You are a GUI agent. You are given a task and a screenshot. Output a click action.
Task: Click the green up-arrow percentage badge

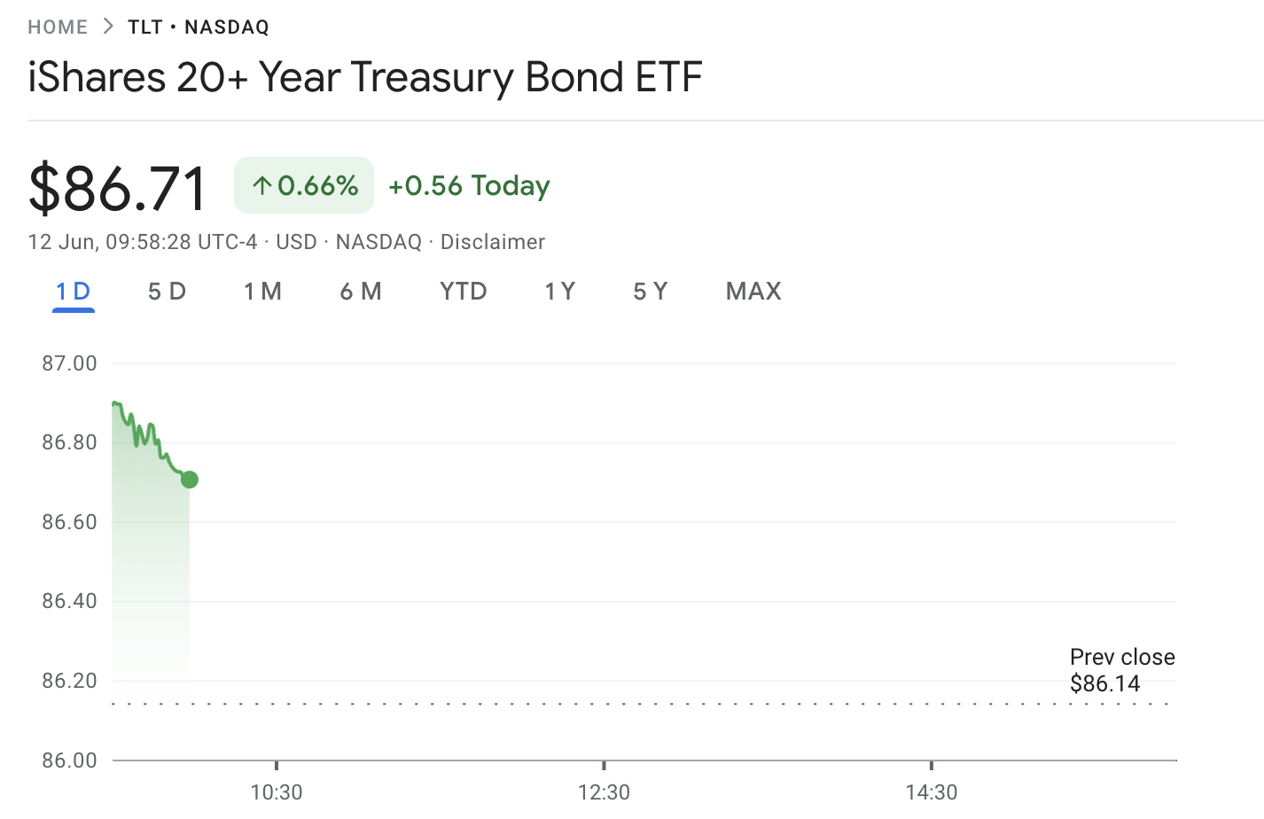(304, 185)
